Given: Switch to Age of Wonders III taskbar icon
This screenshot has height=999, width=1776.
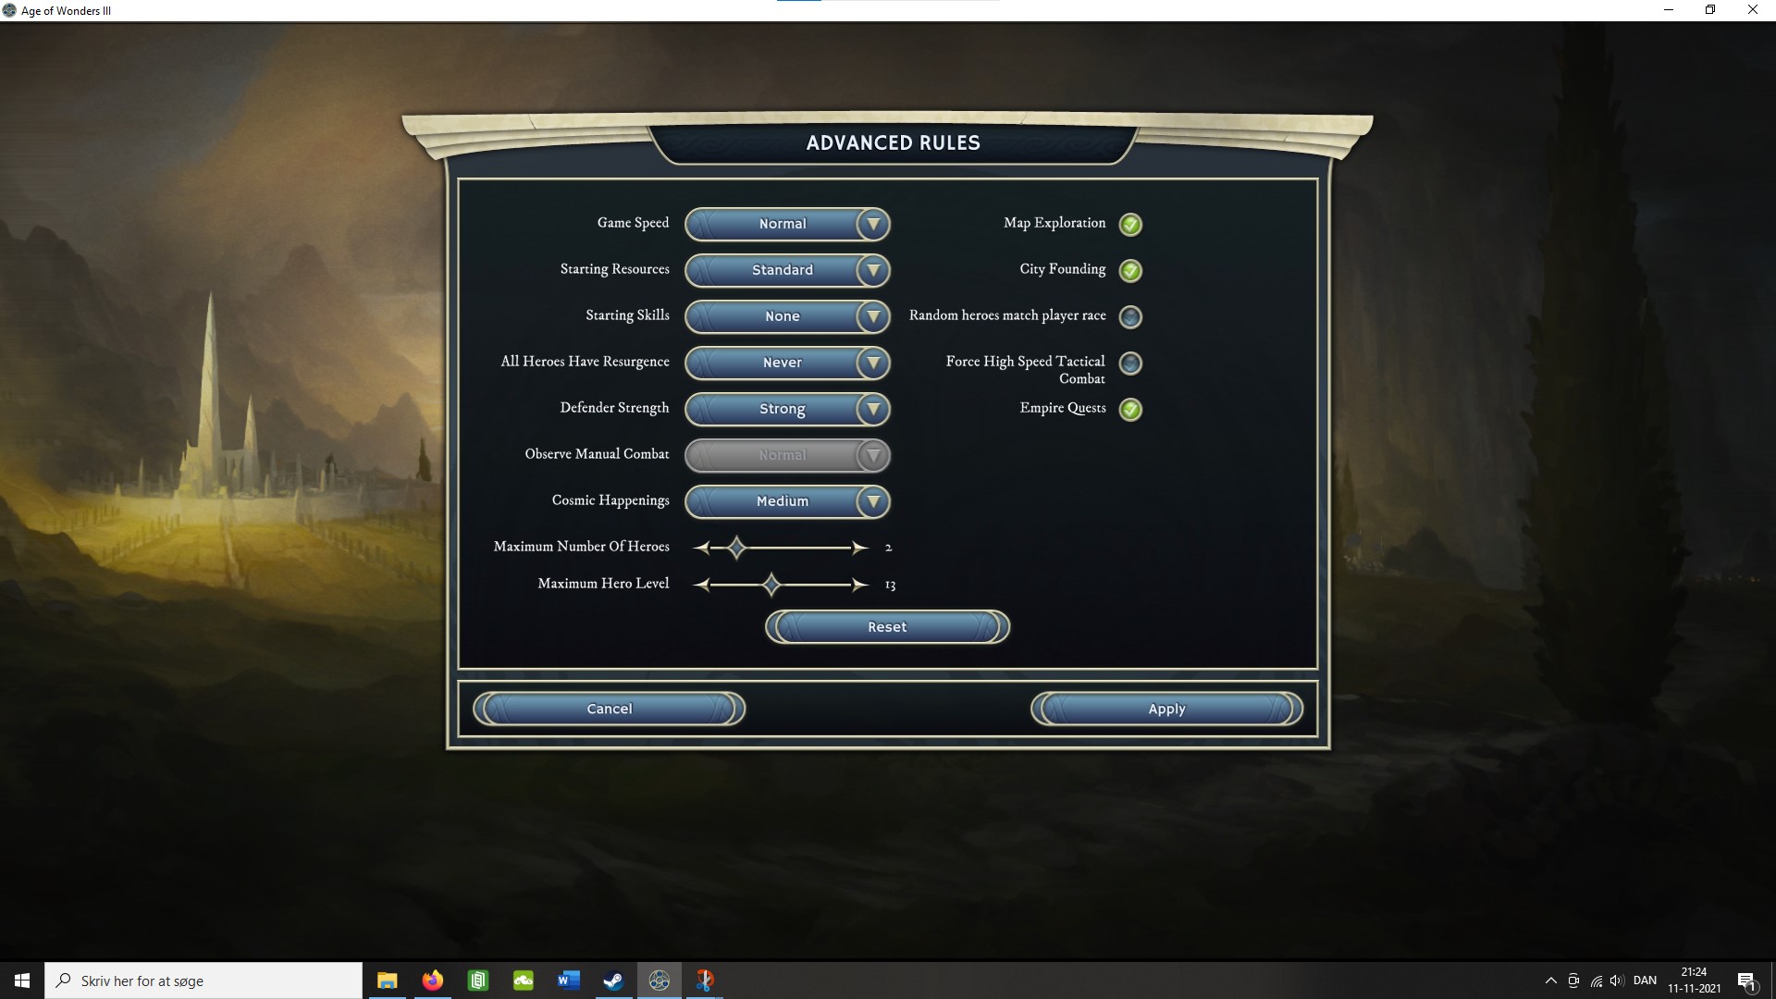Looking at the screenshot, I should tap(659, 980).
